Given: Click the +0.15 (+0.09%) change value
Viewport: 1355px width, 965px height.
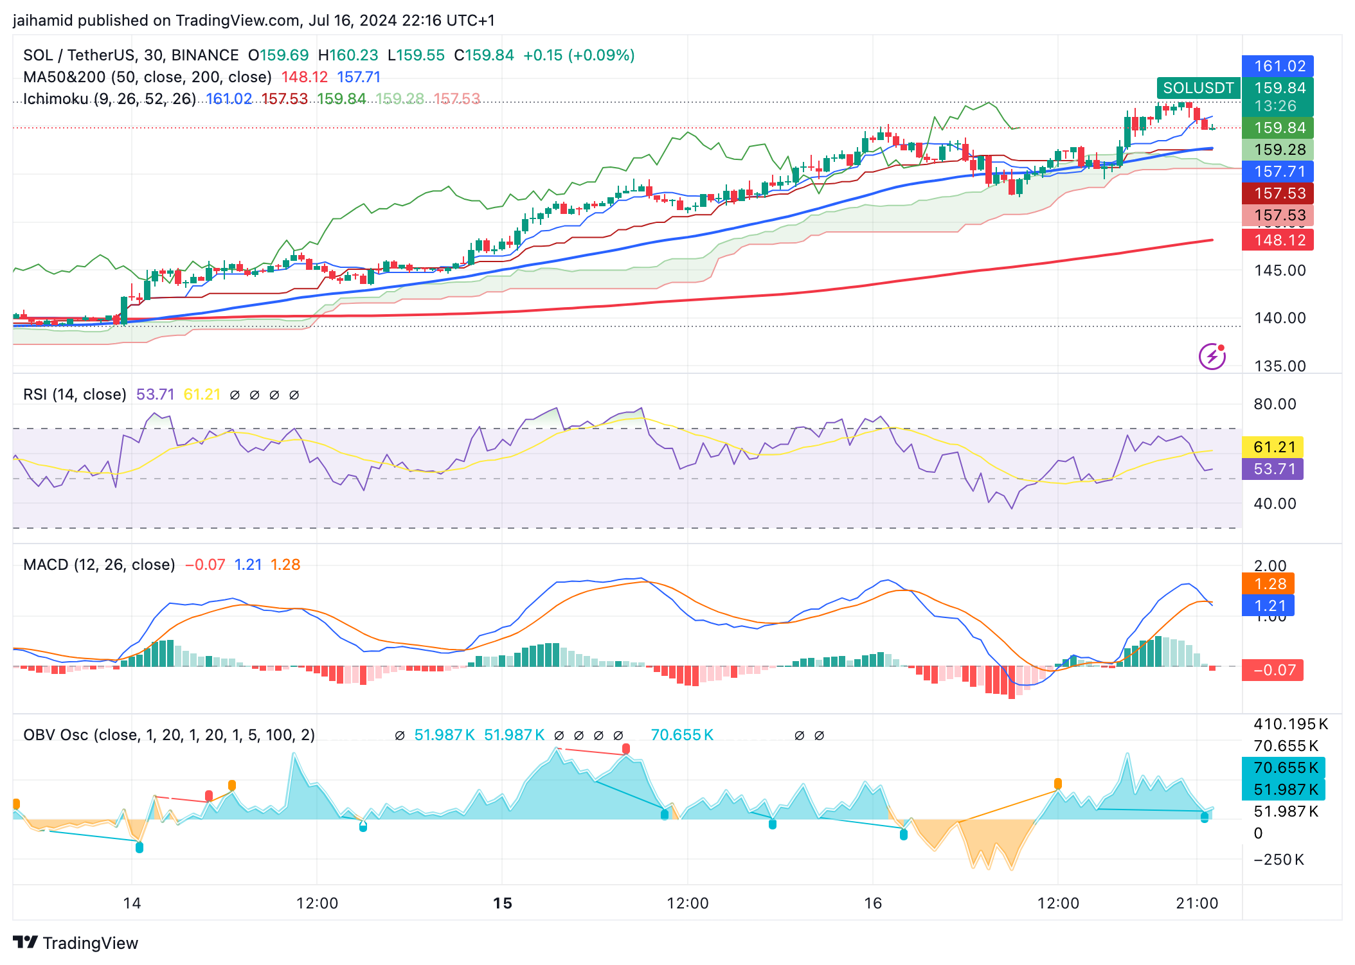Looking at the screenshot, I should (579, 55).
